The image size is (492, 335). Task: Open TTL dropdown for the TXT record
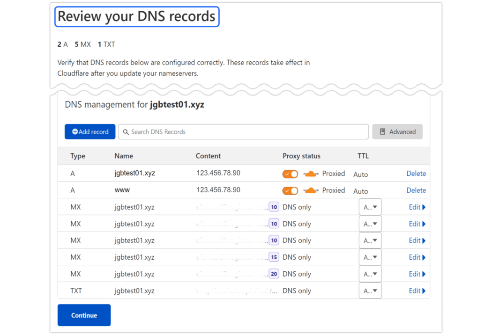pos(370,291)
